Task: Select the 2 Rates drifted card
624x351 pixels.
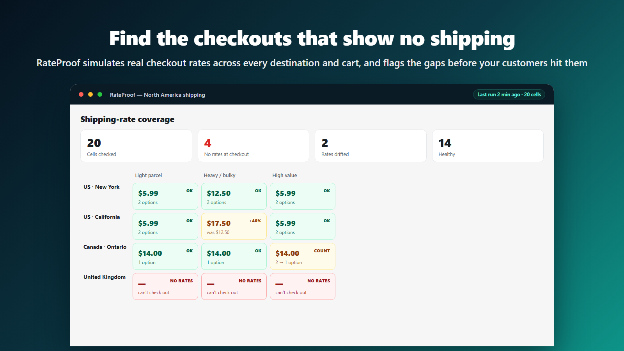Action: tap(370, 146)
